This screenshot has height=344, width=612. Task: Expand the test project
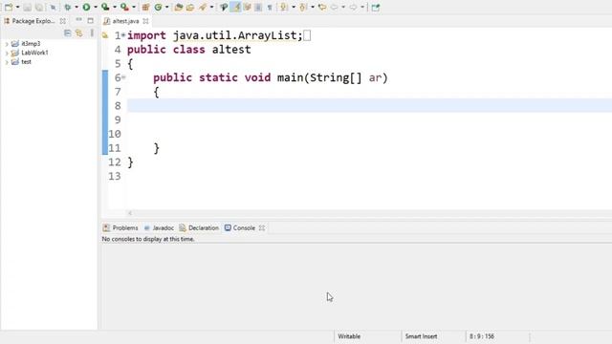7,62
